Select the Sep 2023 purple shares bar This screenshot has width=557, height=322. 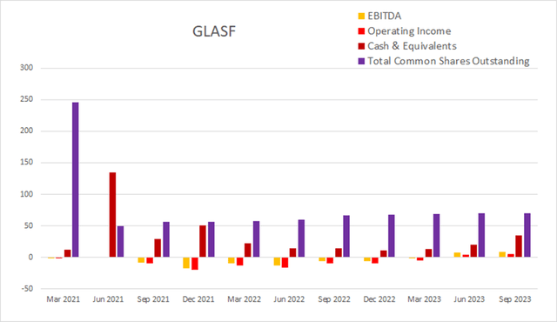[x=527, y=235]
